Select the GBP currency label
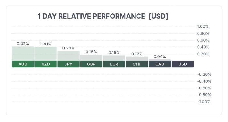The height and width of the screenshot is (122, 228). (91, 64)
